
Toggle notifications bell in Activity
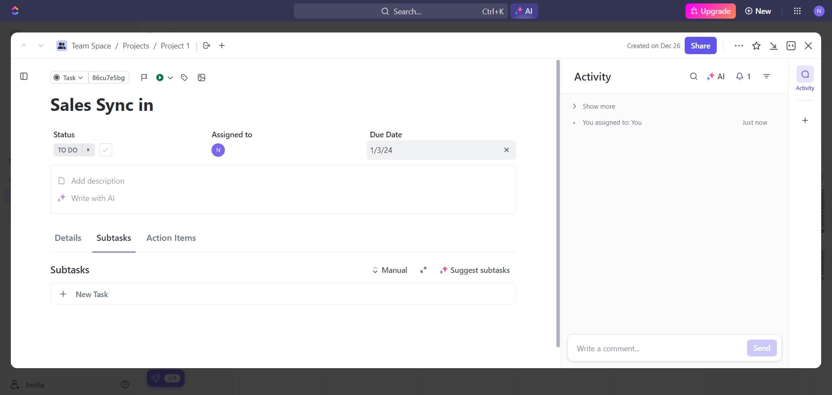point(743,77)
